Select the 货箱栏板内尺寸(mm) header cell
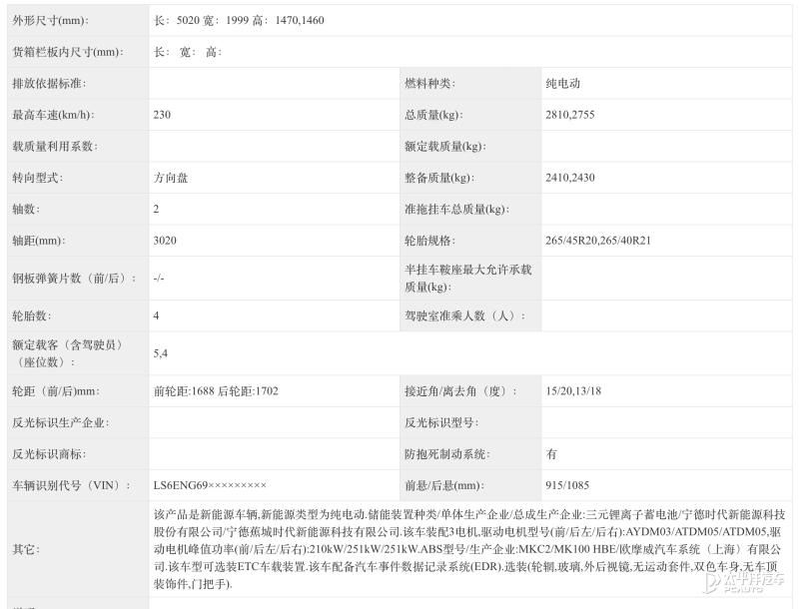This screenshot has width=799, height=609. click(x=70, y=51)
